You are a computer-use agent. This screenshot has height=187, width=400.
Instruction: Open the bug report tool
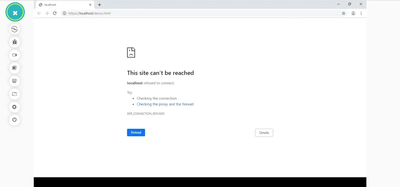14,42
